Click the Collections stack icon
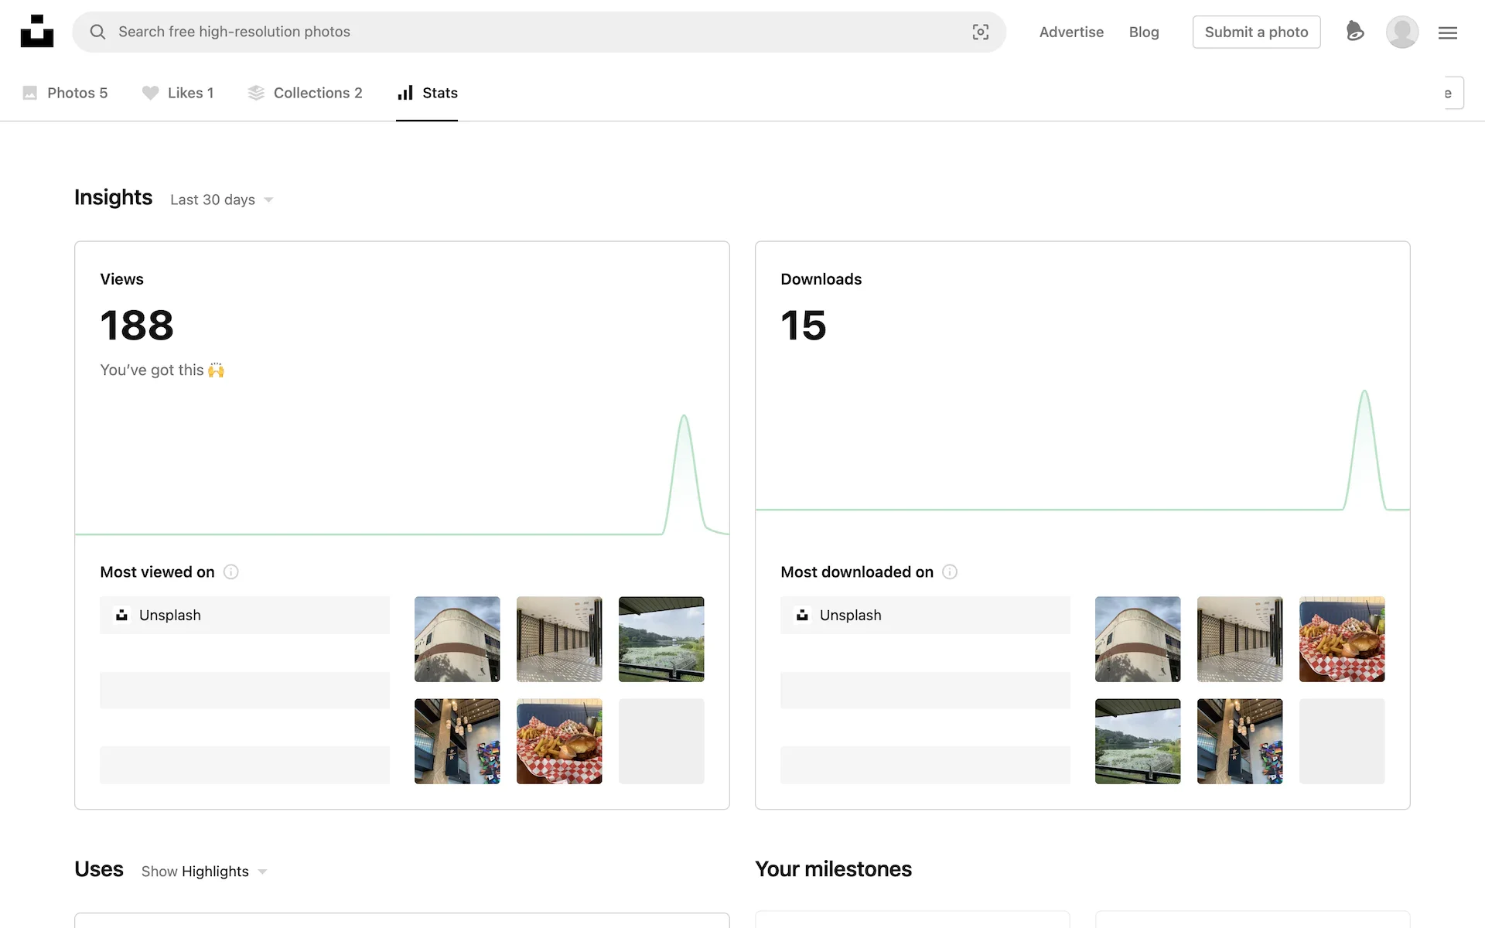 point(256,93)
